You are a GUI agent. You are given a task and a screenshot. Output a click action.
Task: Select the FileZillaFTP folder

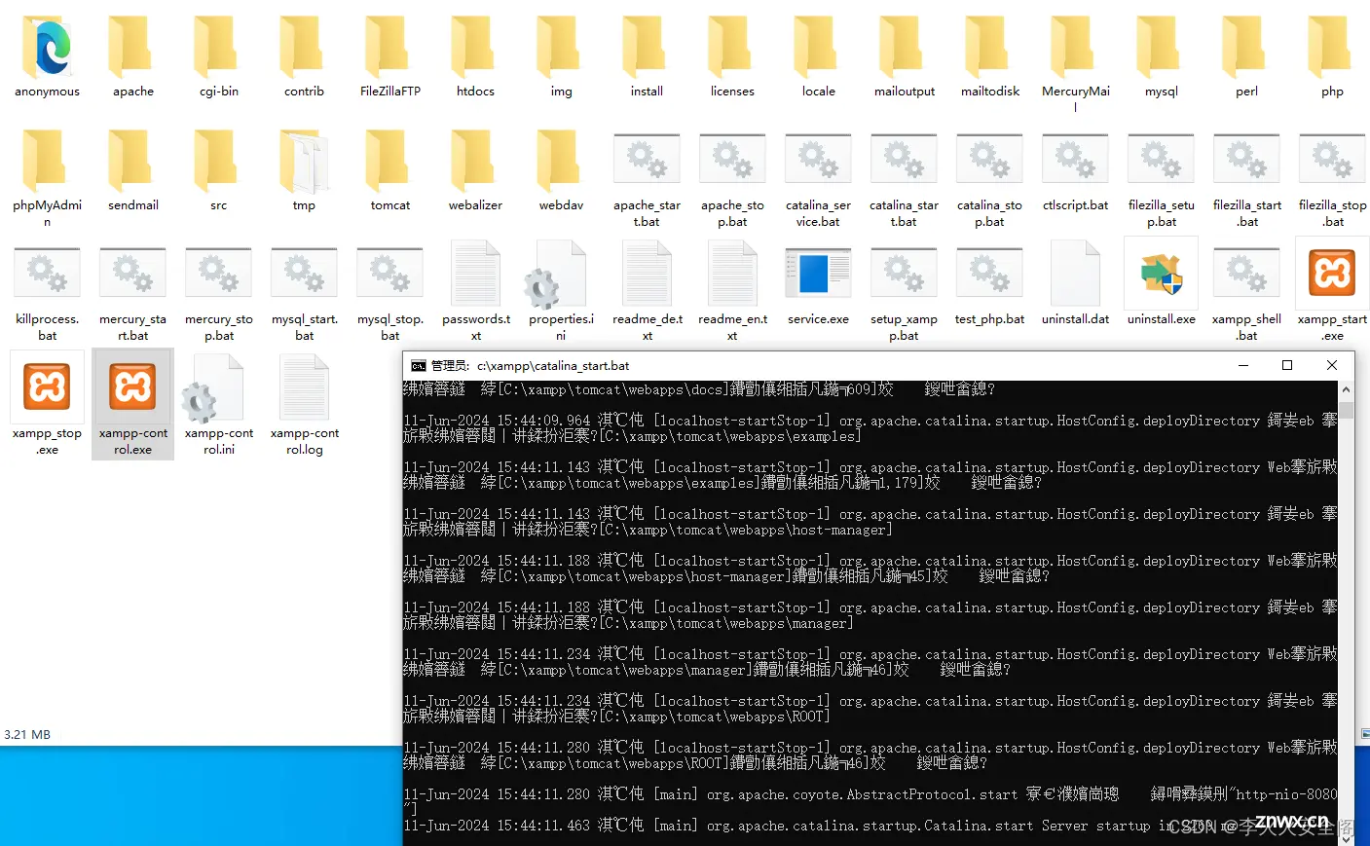coord(389,56)
